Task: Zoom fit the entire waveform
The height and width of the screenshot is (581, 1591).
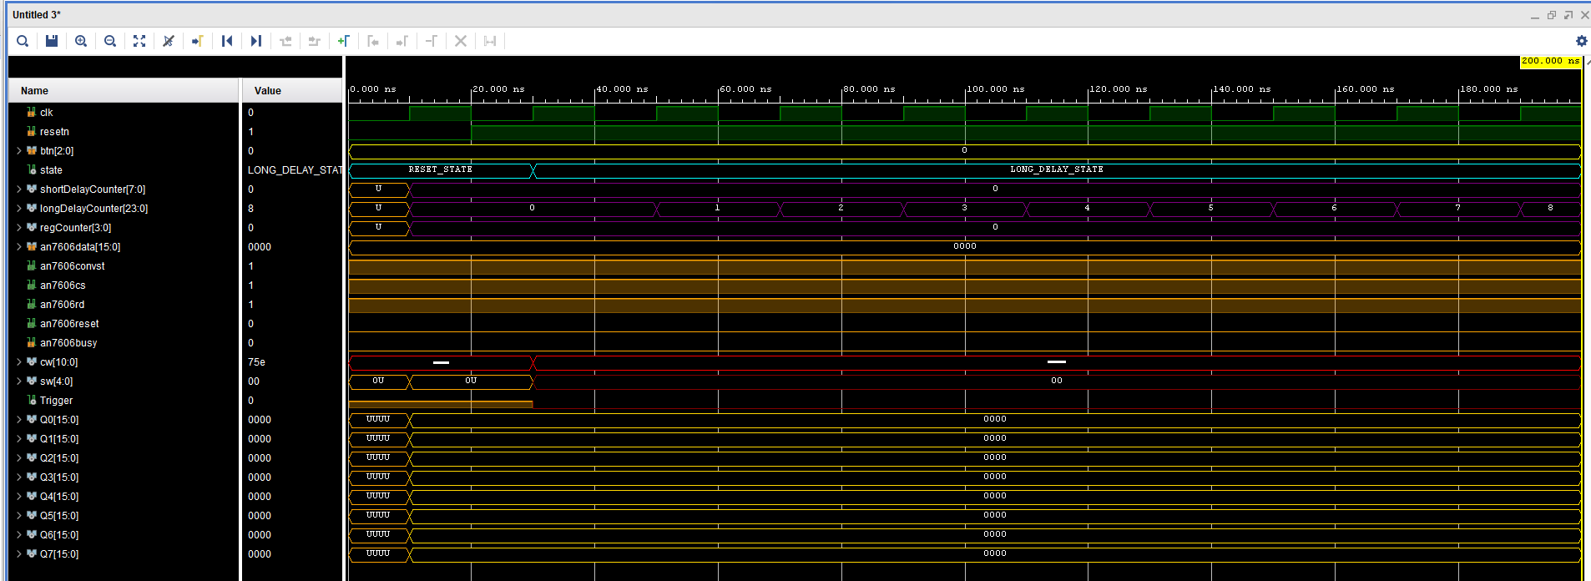Action: point(139,41)
